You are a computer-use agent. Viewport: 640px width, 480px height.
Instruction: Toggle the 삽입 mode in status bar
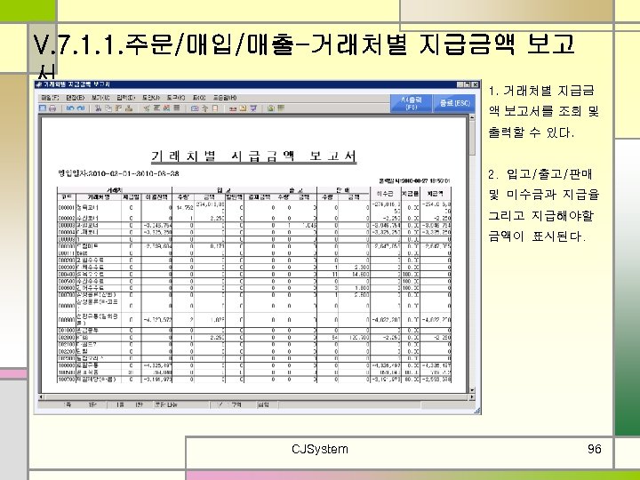(x=263, y=405)
